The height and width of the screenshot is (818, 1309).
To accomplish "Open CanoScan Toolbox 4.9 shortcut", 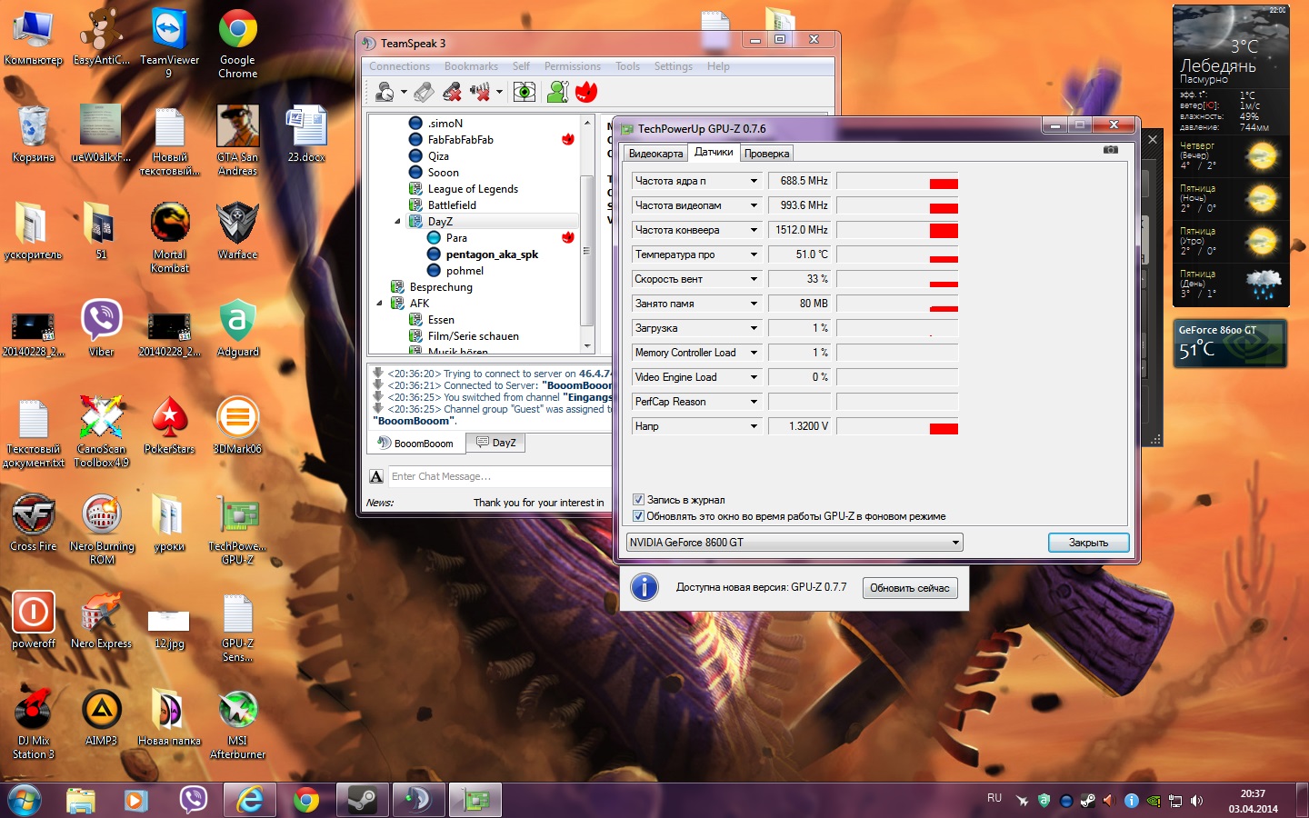I will pyautogui.click(x=102, y=432).
